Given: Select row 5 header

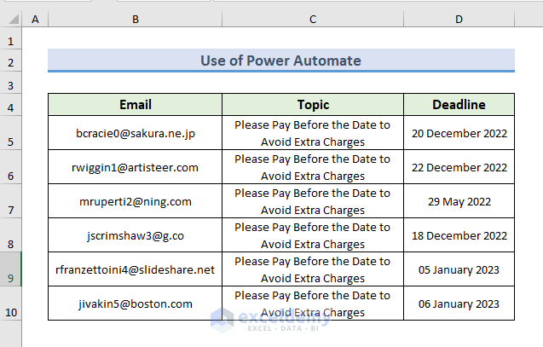Looking at the screenshot, I should point(11,133).
